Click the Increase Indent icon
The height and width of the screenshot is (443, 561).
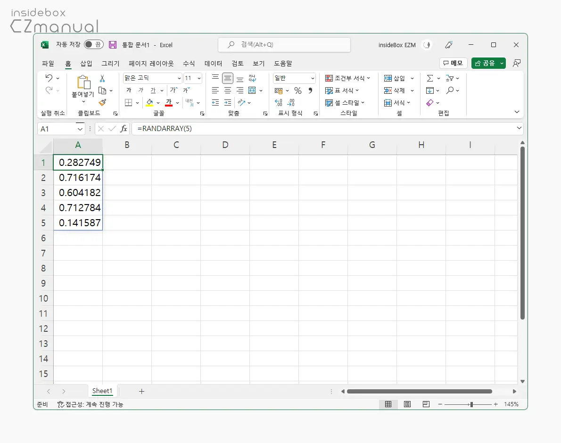click(x=228, y=103)
